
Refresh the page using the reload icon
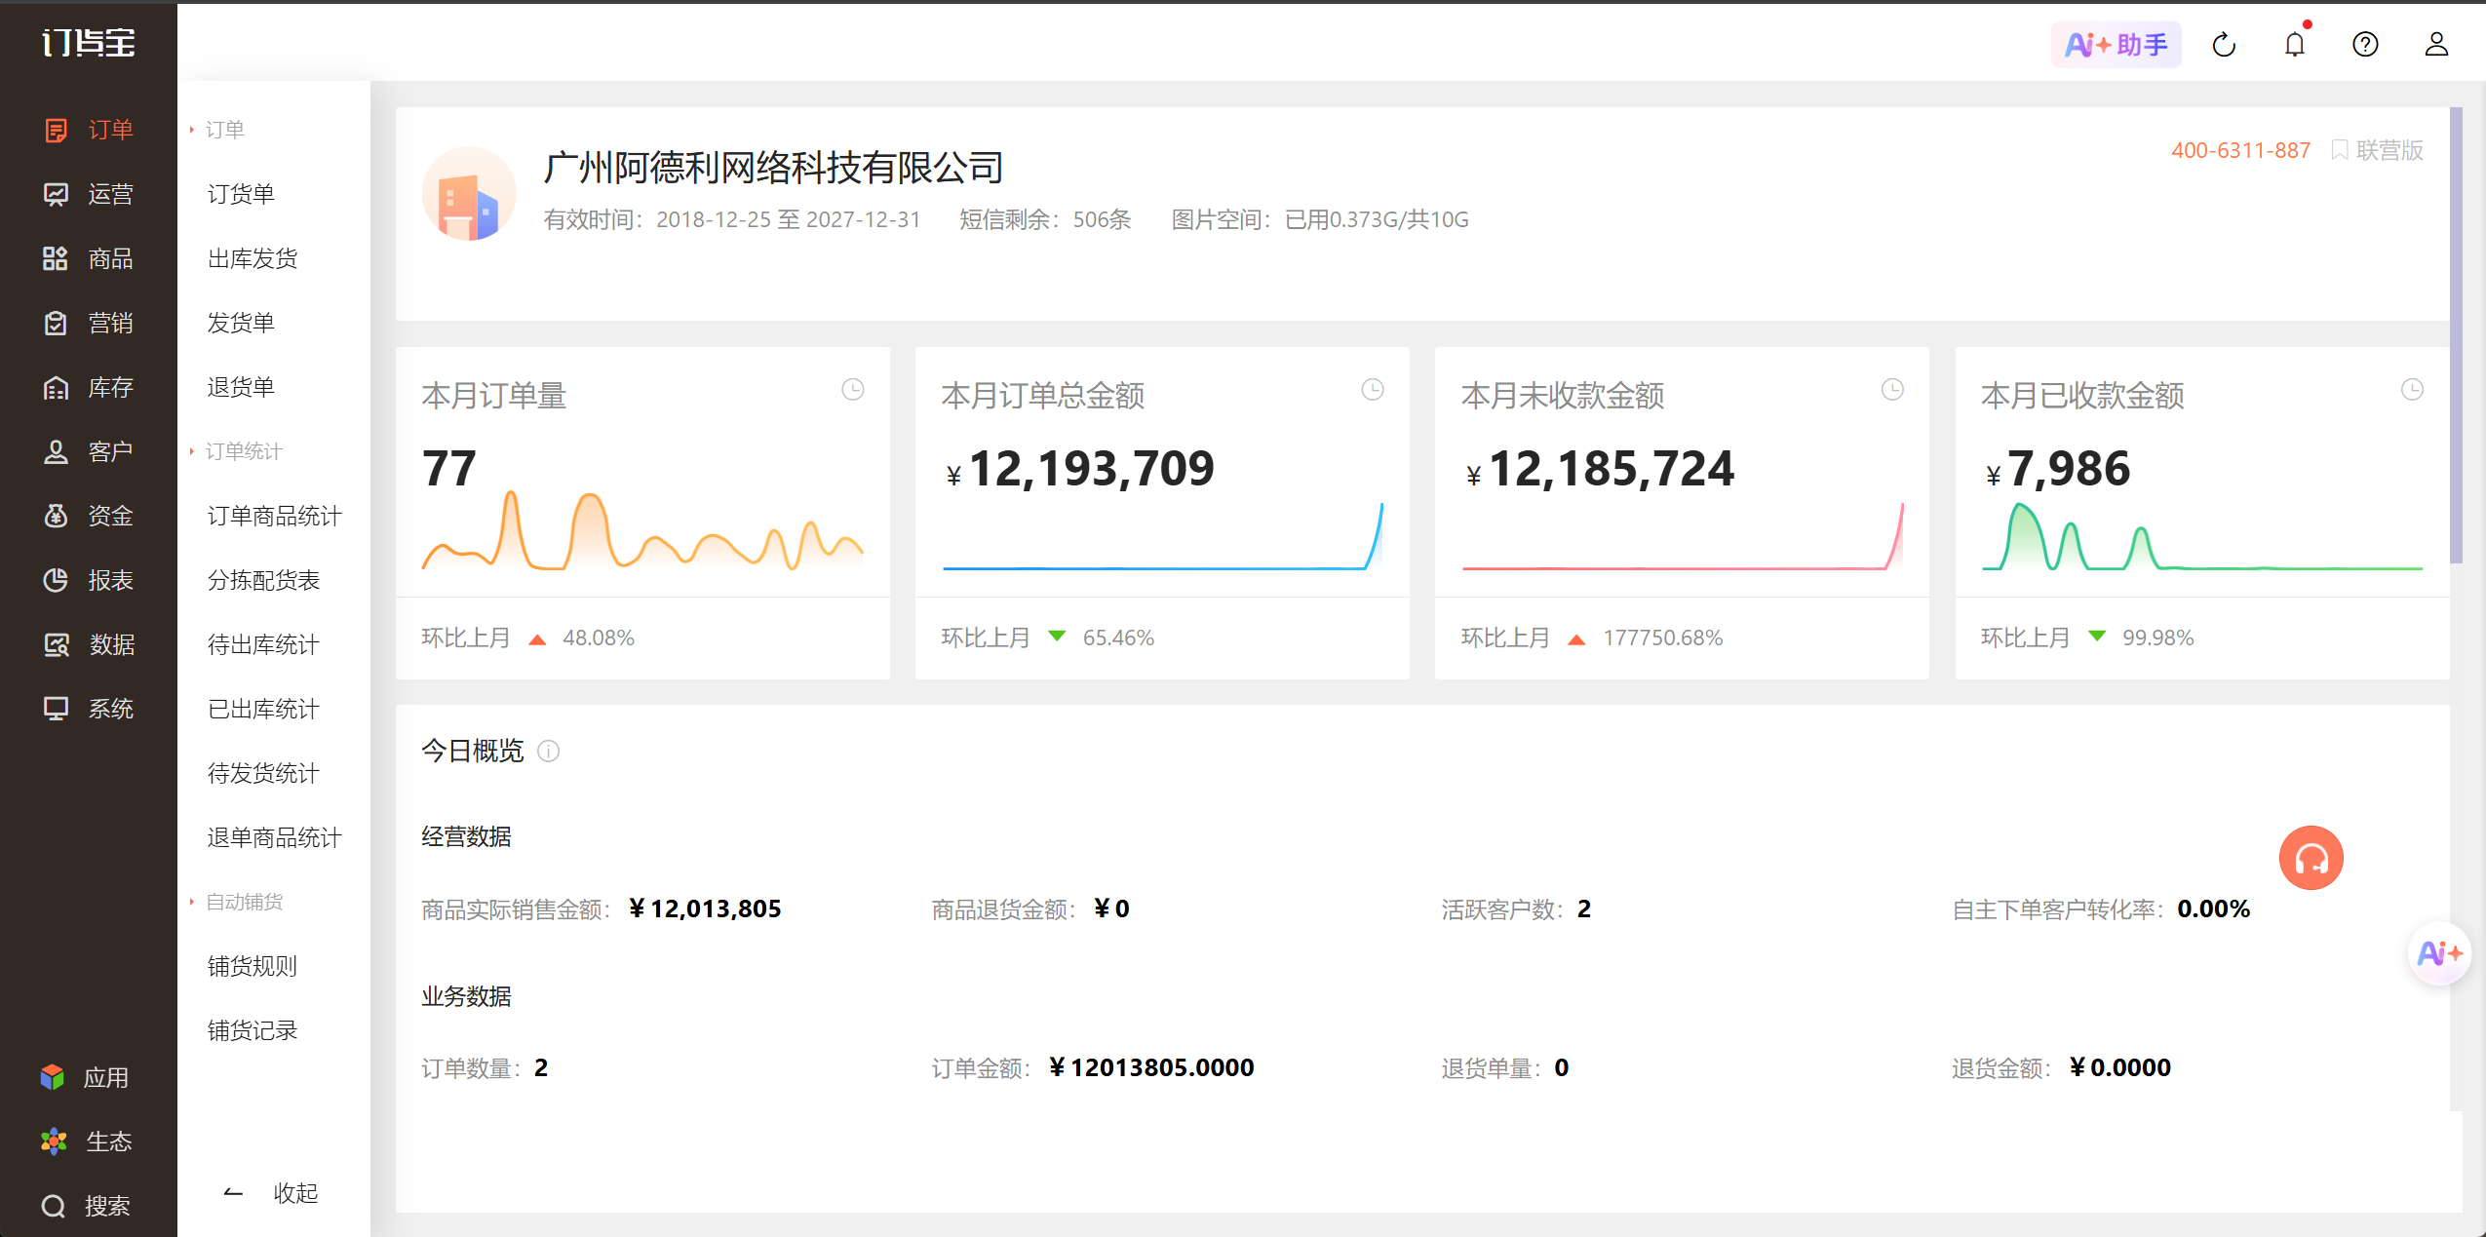(x=2224, y=44)
